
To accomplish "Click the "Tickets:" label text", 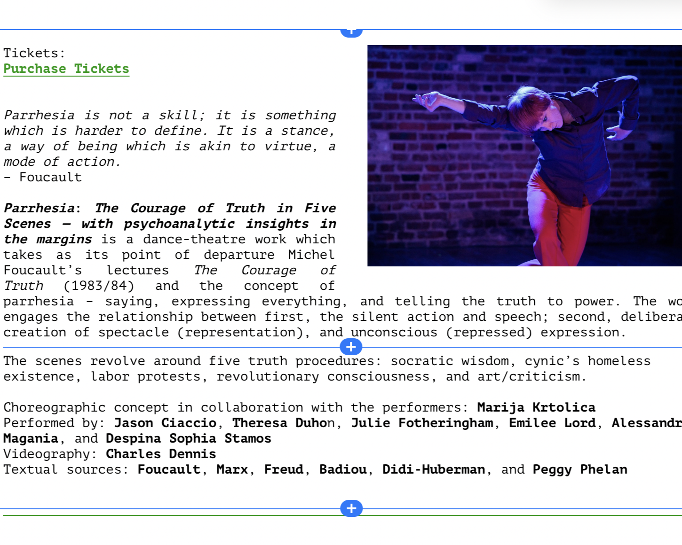I will (x=34, y=53).
